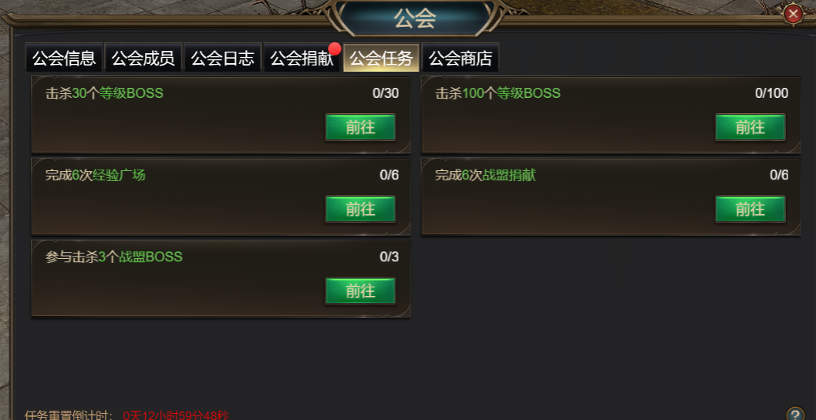Click 前往 for 击杀30个等级BOSS task
816x420 pixels.
(x=360, y=127)
